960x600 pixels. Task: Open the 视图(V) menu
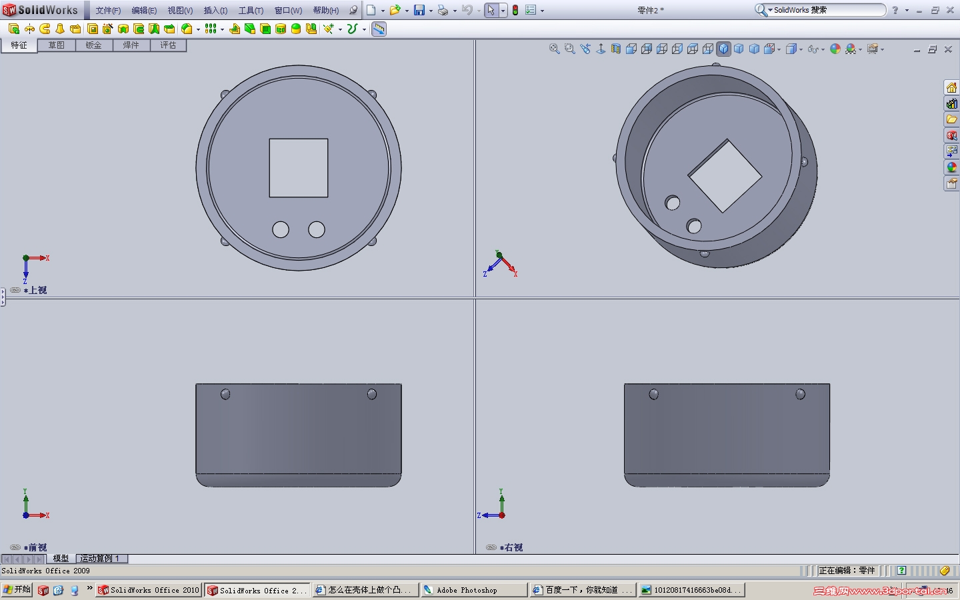pos(180,11)
